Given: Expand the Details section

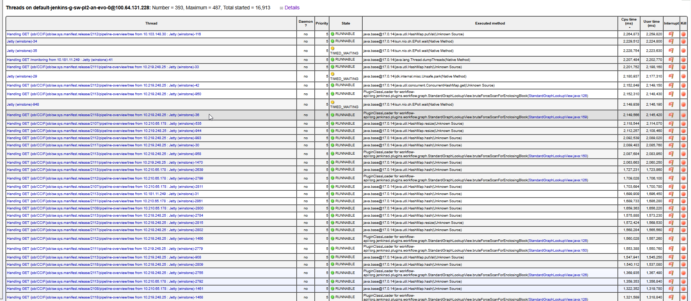Looking at the screenshot, I should click(292, 8).
